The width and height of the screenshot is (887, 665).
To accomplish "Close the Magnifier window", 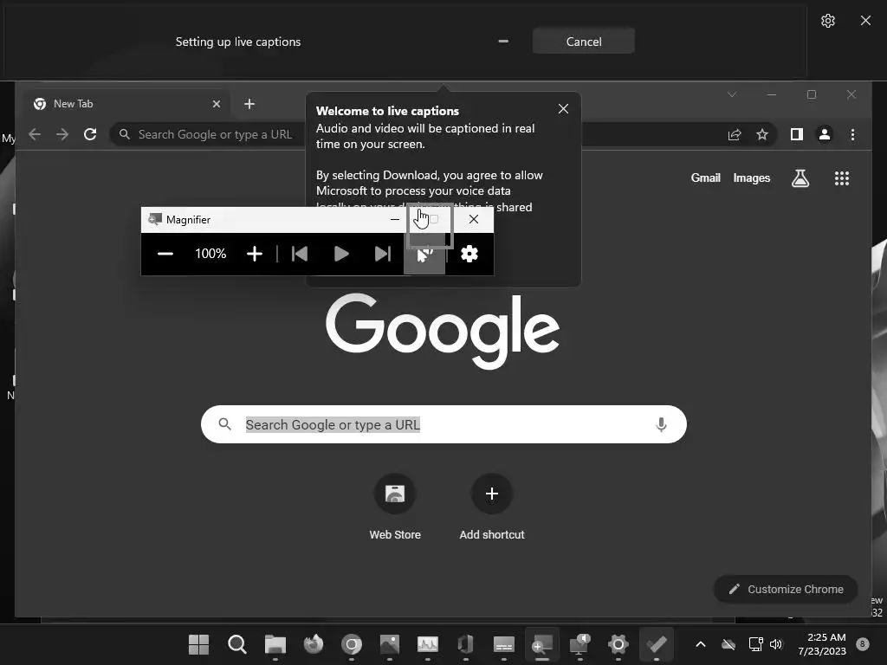I will point(474,219).
